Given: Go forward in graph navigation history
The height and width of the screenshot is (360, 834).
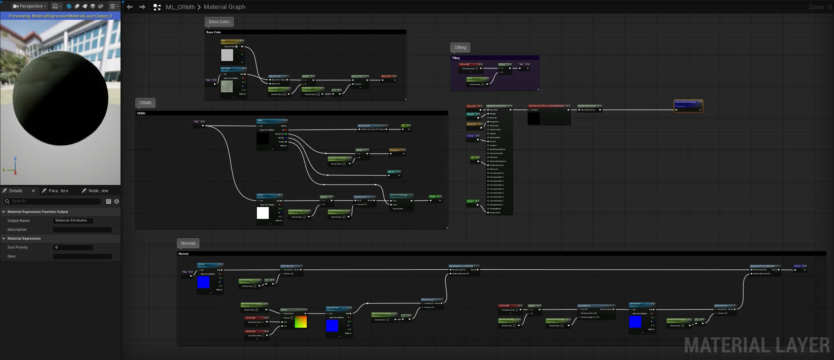Looking at the screenshot, I should click(142, 7).
